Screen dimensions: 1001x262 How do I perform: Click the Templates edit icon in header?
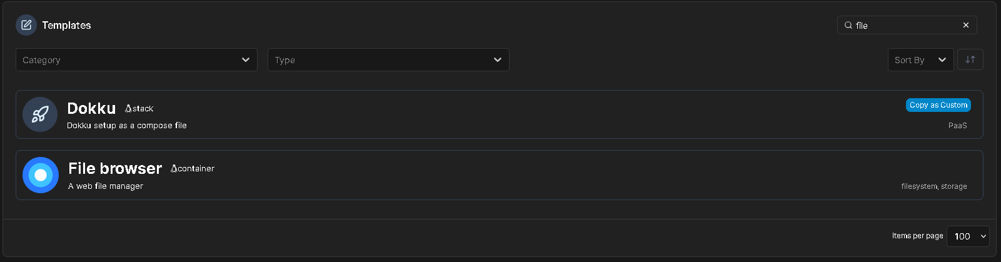click(x=26, y=25)
